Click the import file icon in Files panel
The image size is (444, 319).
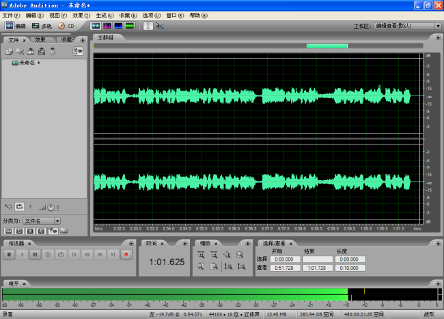(x=9, y=51)
